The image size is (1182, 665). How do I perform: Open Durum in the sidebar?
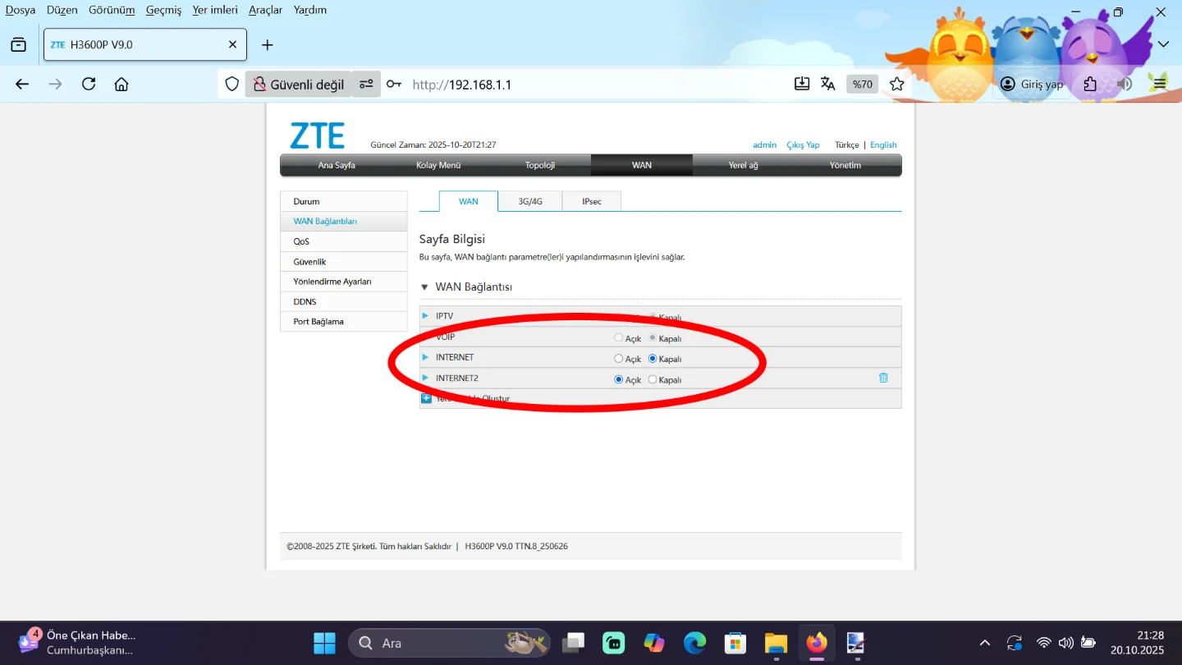tap(344, 201)
